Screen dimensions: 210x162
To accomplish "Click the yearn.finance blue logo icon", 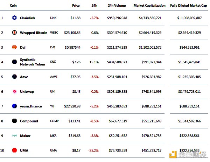I will [x=14, y=106].
